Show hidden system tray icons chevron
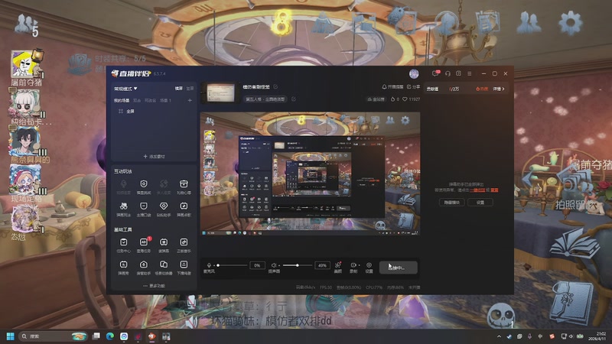 499,336
